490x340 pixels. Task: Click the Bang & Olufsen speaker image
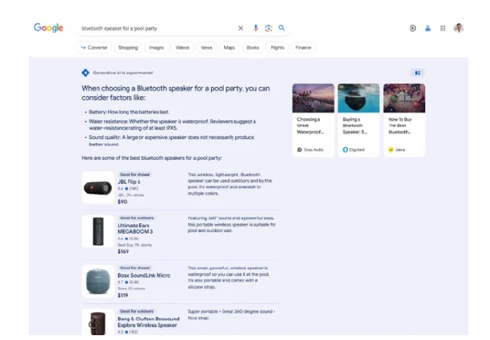click(x=98, y=322)
